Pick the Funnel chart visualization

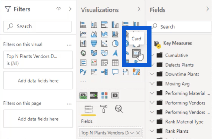tap(94, 44)
